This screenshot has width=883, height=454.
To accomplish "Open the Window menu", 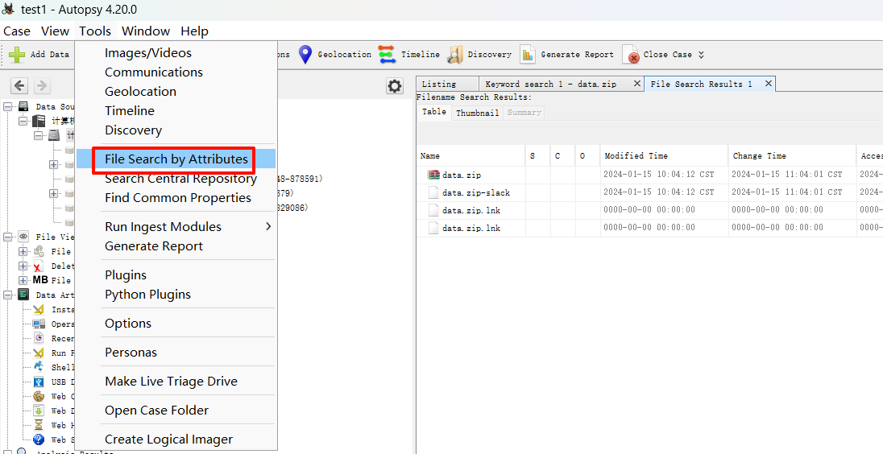I will tap(146, 31).
